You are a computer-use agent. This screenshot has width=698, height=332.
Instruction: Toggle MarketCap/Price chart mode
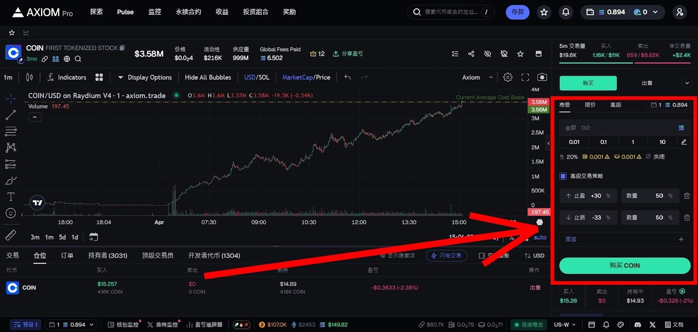tap(306, 77)
